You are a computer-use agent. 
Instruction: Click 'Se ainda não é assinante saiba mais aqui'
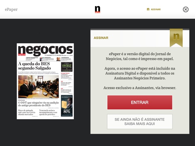[140, 122]
